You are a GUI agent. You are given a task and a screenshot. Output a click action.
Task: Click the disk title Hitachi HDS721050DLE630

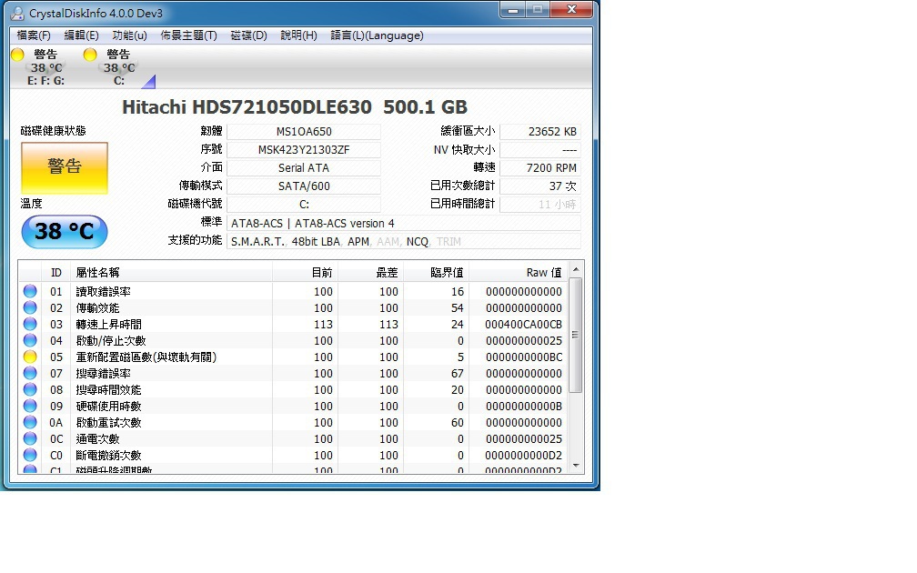(295, 107)
